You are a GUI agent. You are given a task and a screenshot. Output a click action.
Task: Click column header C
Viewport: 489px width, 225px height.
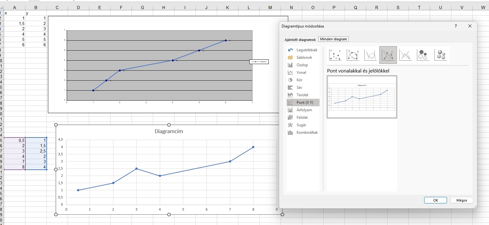coord(57,8)
